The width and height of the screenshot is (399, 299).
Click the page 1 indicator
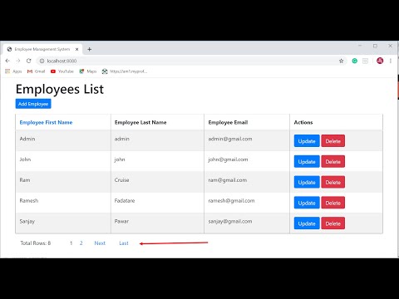(x=71, y=243)
